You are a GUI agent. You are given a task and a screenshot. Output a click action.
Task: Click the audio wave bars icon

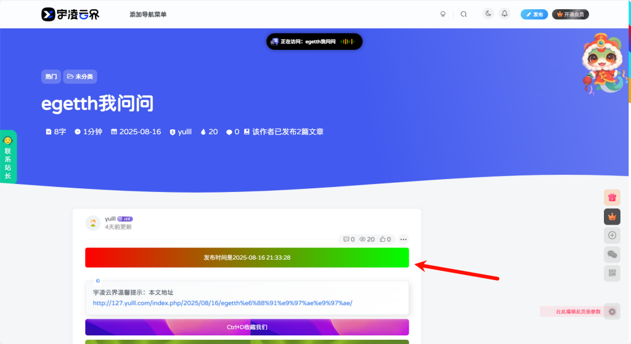(348, 41)
